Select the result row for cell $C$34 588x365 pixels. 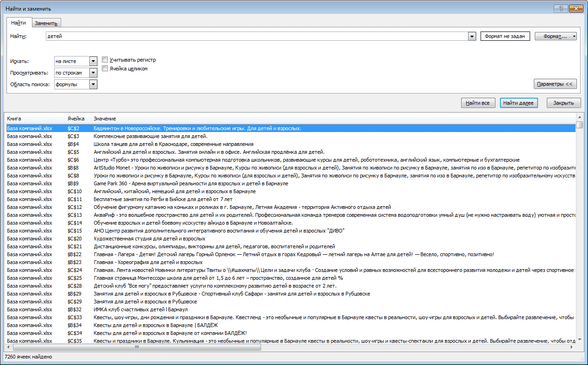[x=290, y=333]
